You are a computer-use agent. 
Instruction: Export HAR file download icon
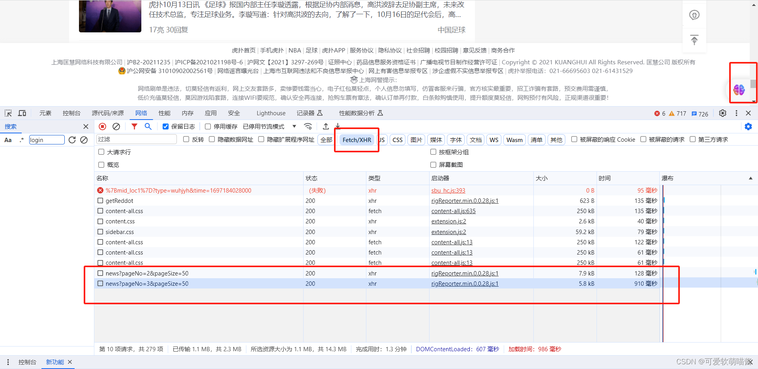(x=338, y=126)
